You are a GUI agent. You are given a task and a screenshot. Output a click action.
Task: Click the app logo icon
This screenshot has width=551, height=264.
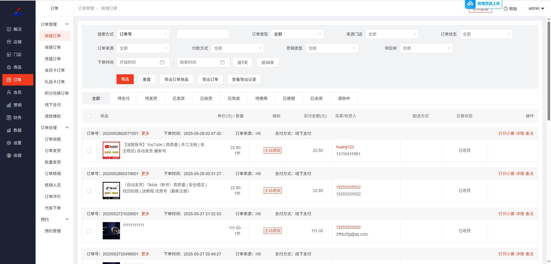(18, 12)
